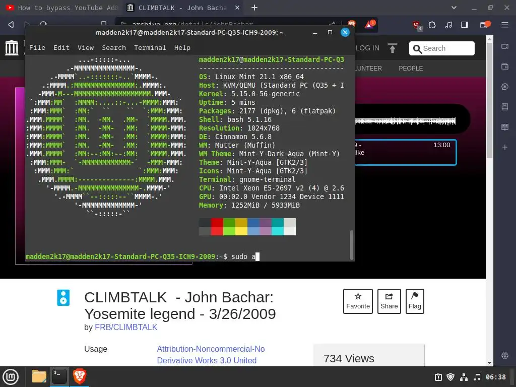The width and height of the screenshot is (516, 387).
Task: Switch to the YouTube AdBlock tab
Action: coord(61,8)
